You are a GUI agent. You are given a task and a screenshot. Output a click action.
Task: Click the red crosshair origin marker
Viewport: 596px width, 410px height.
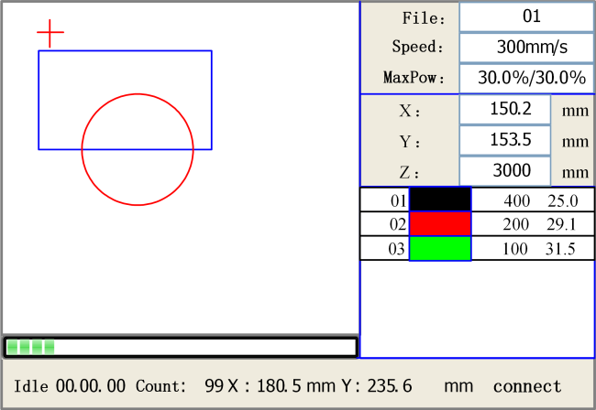coord(50,34)
